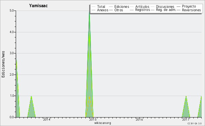This screenshot has height=126, width=205.
Task: Click the 2014 x-axis label
Action: pyautogui.click(x=47, y=119)
